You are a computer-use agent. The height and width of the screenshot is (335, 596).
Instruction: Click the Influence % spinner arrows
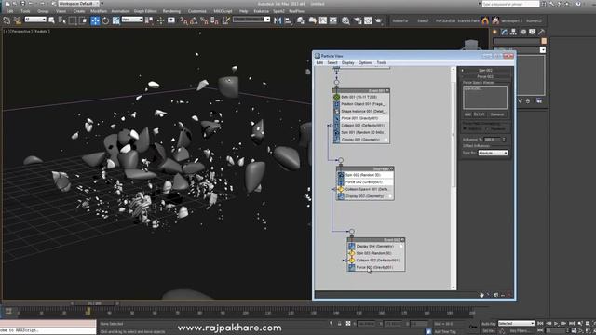(x=504, y=140)
